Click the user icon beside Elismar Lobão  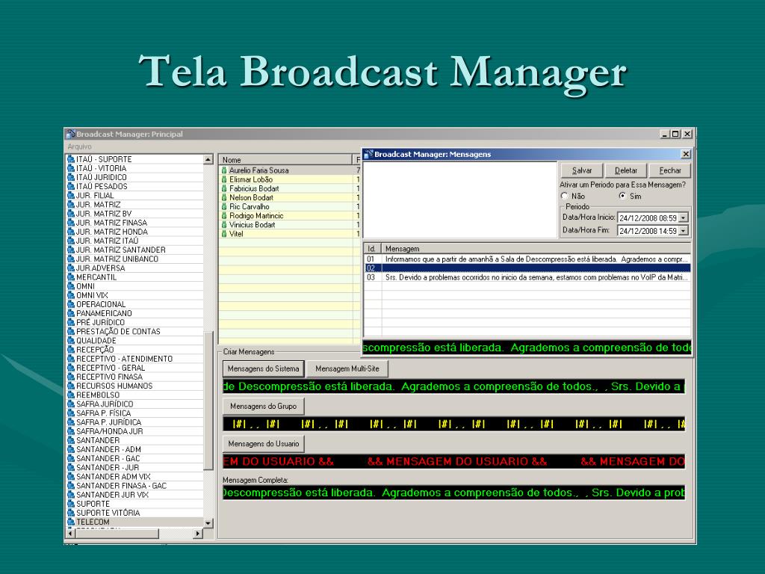pyautogui.click(x=224, y=179)
